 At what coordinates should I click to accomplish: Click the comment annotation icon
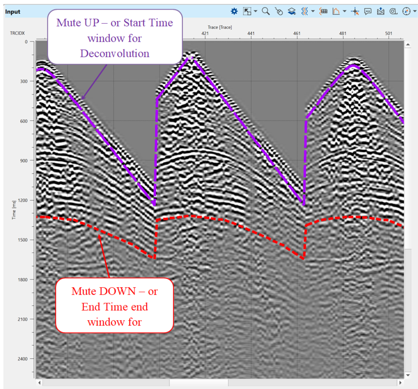pos(368,12)
